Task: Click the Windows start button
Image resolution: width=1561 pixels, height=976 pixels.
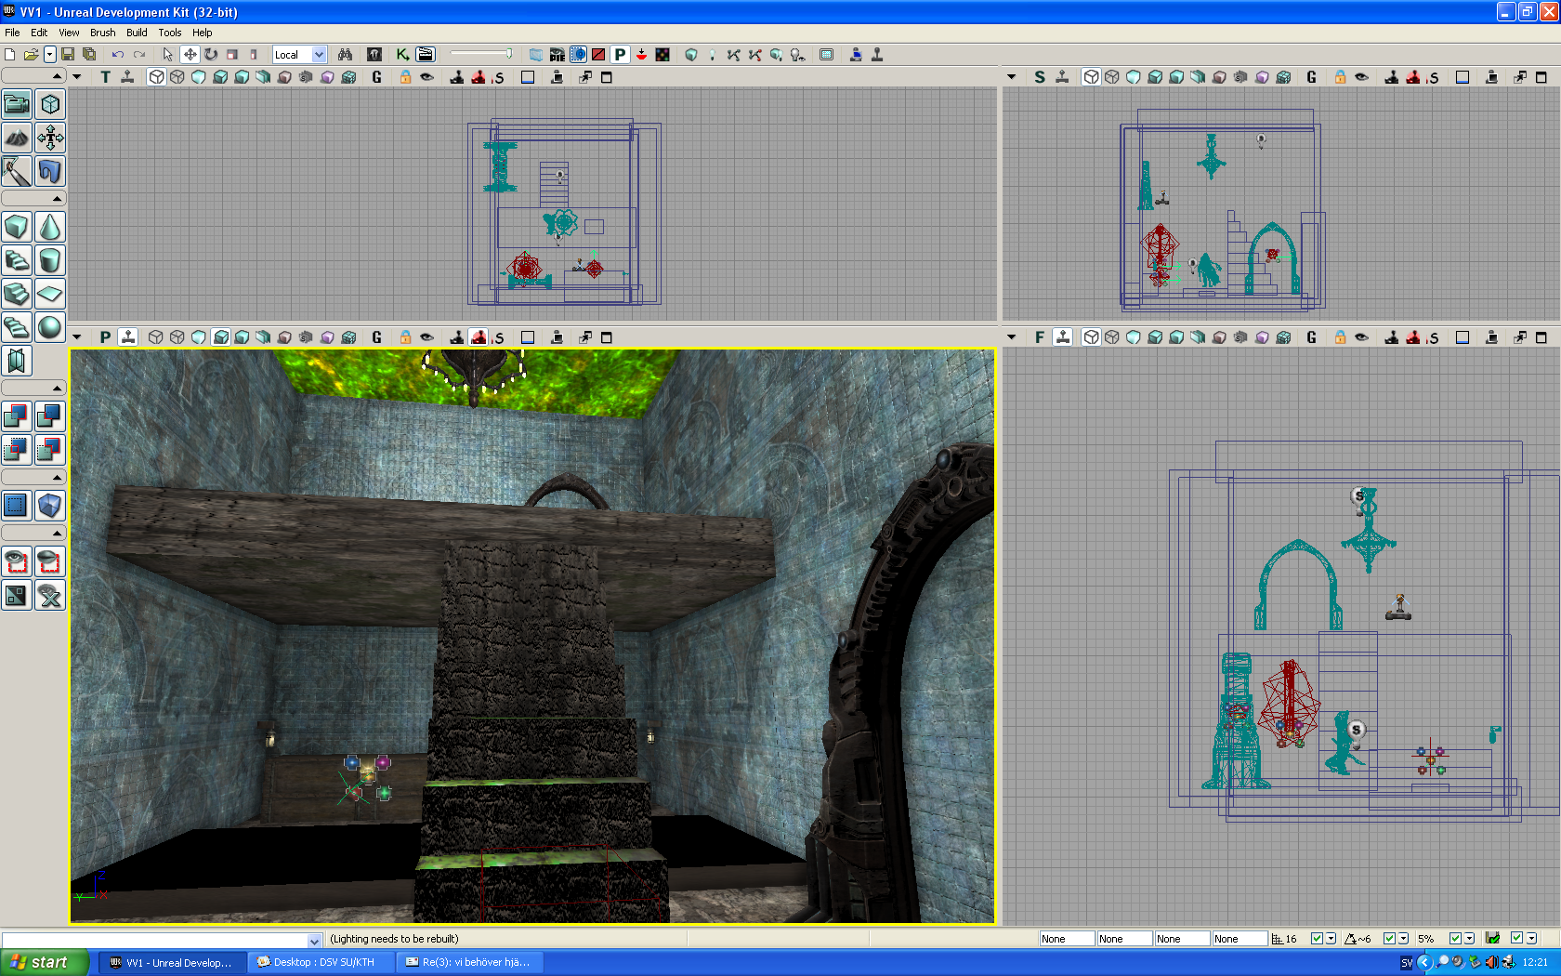Action: [45, 962]
